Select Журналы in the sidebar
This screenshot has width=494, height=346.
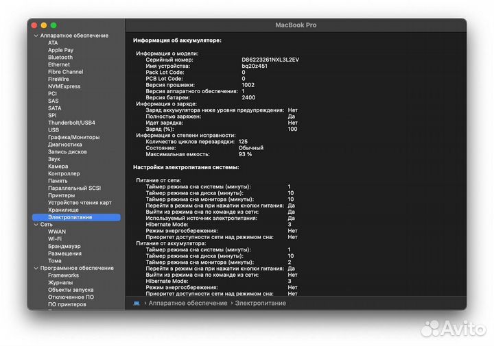point(60,282)
